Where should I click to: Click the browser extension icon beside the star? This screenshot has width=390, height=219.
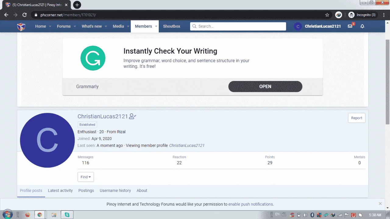tap(338, 15)
